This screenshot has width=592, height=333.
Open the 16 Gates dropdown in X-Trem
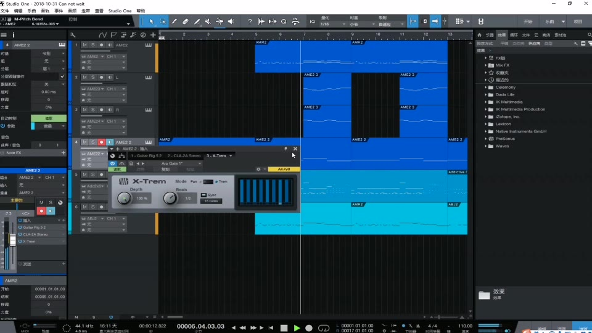tap(212, 201)
